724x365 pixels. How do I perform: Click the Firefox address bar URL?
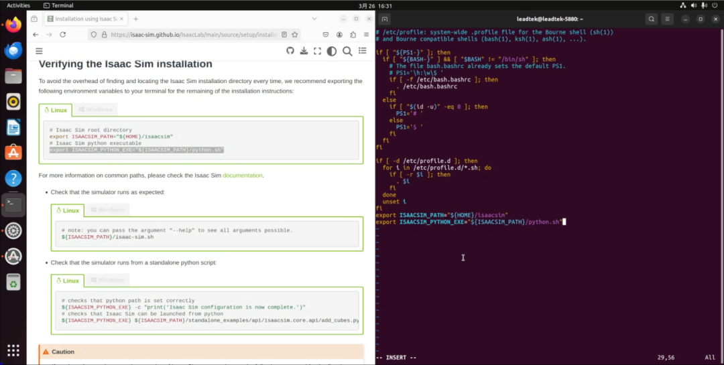tap(194, 35)
